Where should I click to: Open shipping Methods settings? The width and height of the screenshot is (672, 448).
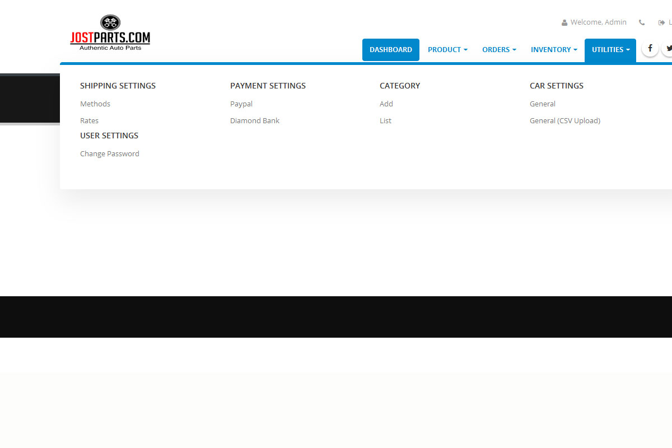95,104
